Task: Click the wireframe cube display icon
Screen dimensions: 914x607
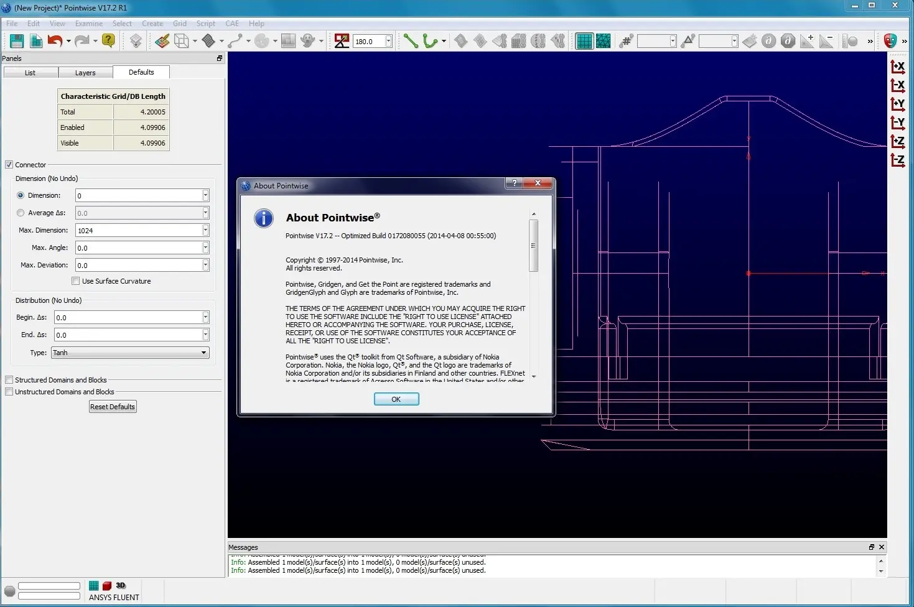Action: pyautogui.click(x=182, y=41)
